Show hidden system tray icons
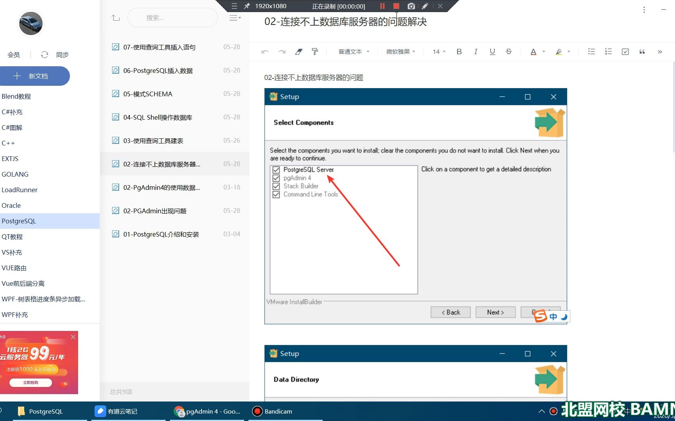The image size is (675, 421). (x=541, y=411)
